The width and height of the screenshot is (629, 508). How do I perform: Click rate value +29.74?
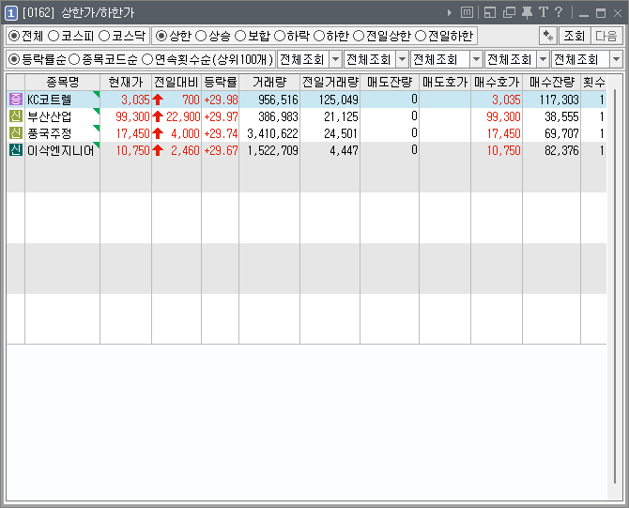point(221,133)
